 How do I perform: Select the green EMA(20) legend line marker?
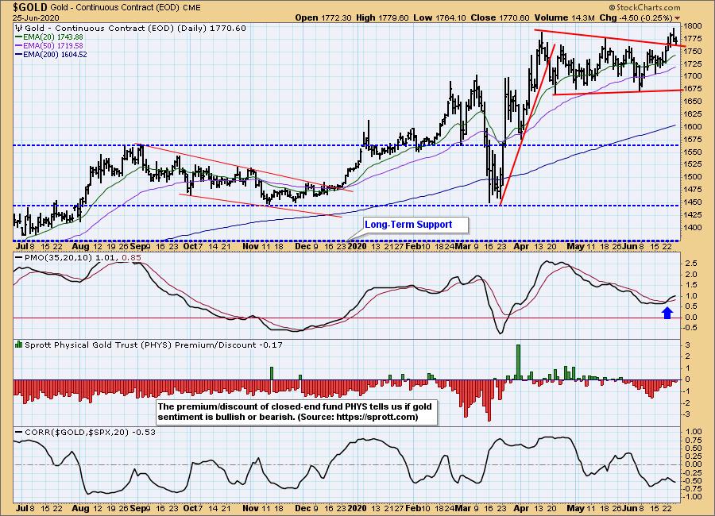pyautogui.click(x=19, y=37)
